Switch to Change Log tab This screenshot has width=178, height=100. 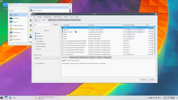tap(107, 57)
